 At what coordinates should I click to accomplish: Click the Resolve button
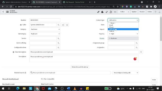[x=142, y=12]
